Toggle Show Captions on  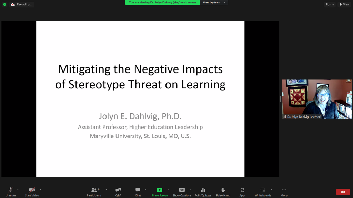pos(182,192)
